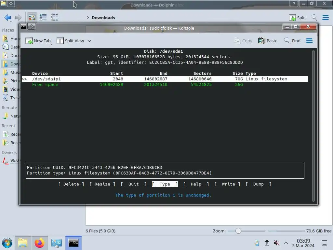Choose Delete in cfdisk menu
The height and width of the screenshot is (250, 333).
pos(71,184)
